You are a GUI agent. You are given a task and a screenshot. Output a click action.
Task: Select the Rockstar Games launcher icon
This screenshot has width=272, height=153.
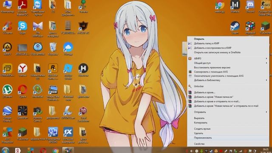coord(53,71)
